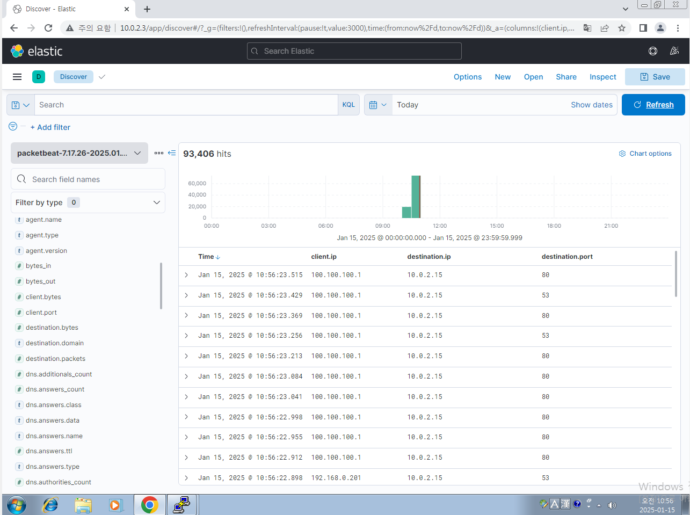The height and width of the screenshot is (515, 690).
Task: Click the Chart options gear icon
Action: click(x=622, y=154)
